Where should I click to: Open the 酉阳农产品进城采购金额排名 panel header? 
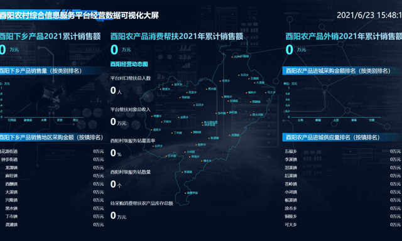342,71
